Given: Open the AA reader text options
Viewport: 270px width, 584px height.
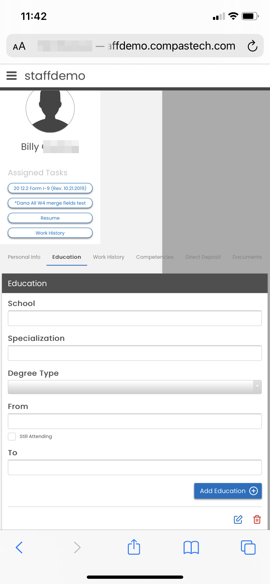Looking at the screenshot, I should tap(19, 46).
